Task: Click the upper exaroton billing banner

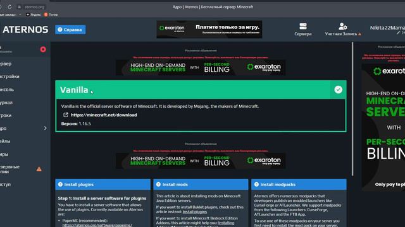Action: click(x=201, y=67)
